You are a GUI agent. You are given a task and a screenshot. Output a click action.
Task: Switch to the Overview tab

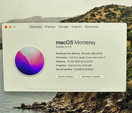click(36, 27)
